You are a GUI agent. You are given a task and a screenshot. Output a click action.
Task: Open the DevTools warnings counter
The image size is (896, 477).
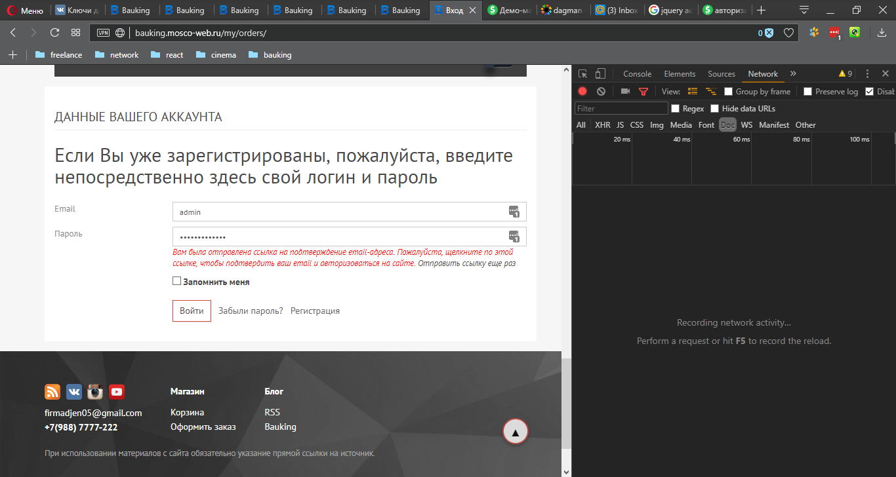click(x=845, y=74)
